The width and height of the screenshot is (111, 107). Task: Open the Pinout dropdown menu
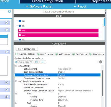point(80,6)
